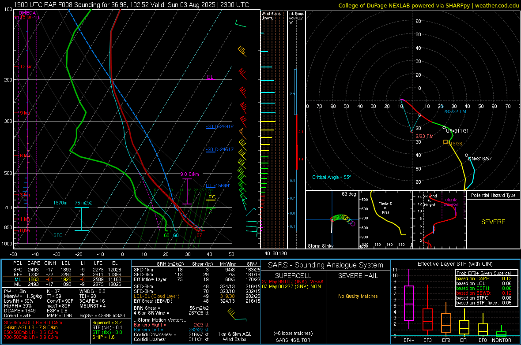Screen dimensions: 521x345
Task: Click the 'Wind Speed (knots)' panel header
Action: click(x=272, y=15)
